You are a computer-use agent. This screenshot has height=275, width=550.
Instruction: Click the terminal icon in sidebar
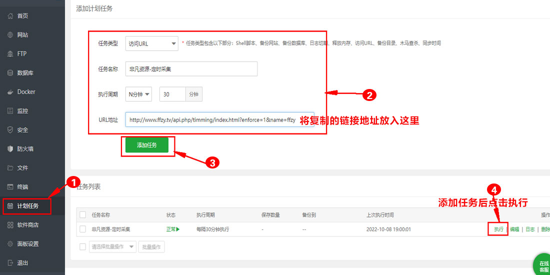tap(10, 187)
